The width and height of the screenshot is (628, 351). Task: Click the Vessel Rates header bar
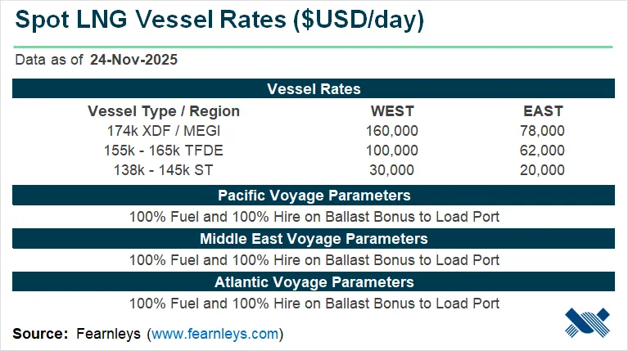coord(314,89)
